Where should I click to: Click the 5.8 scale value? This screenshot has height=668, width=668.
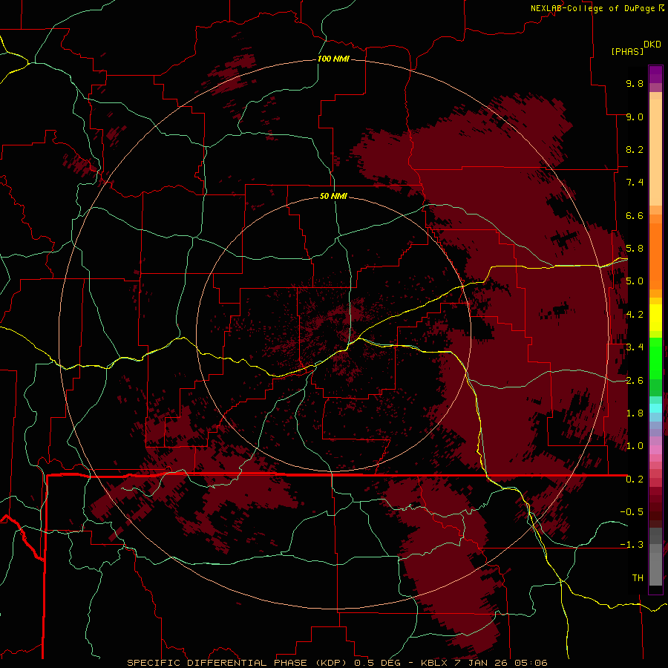click(635, 249)
